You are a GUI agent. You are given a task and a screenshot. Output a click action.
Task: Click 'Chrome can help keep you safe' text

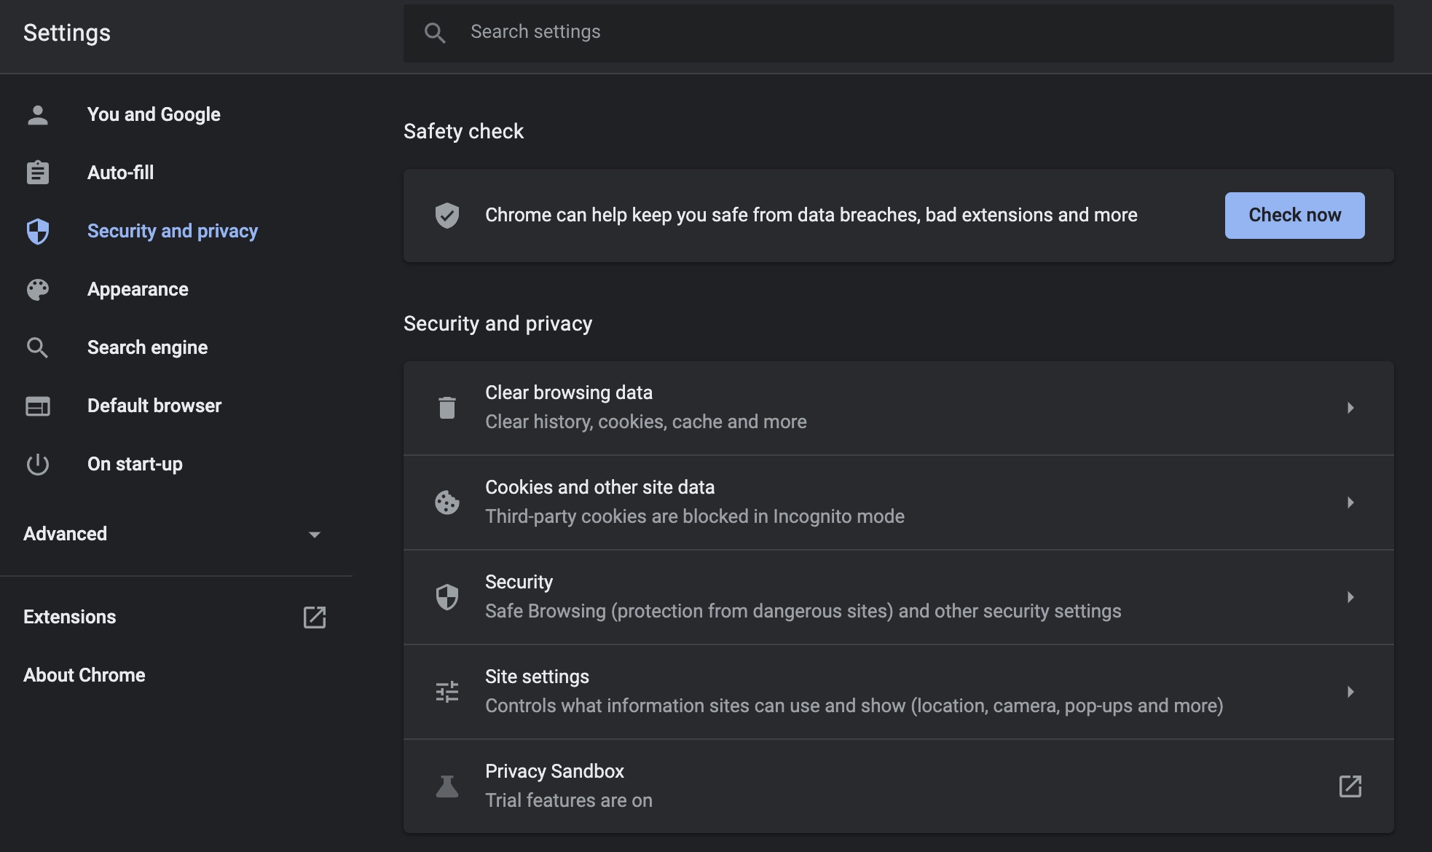tap(811, 215)
